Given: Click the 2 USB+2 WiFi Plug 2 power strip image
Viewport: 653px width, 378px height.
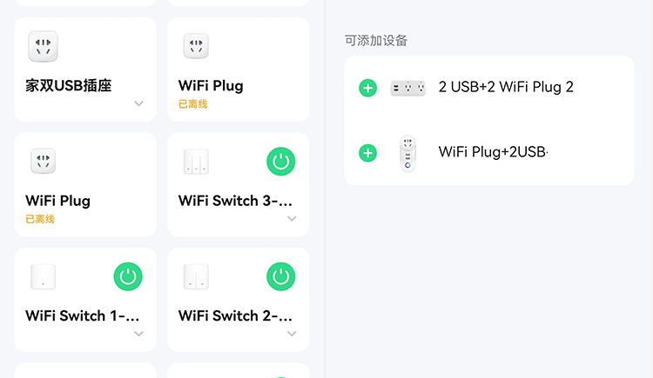Looking at the screenshot, I should (407, 88).
